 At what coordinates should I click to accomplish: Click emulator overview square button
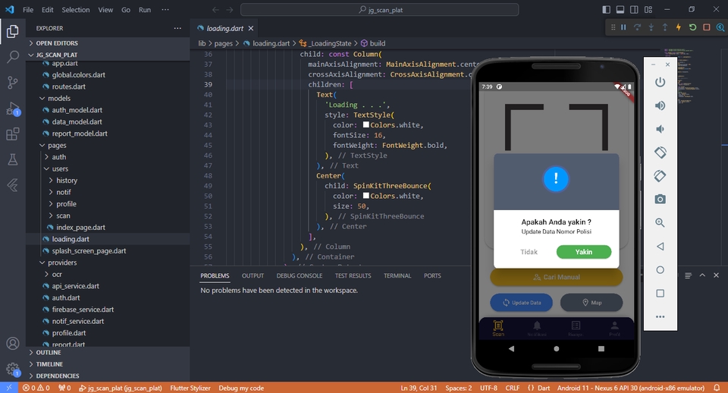660,293
